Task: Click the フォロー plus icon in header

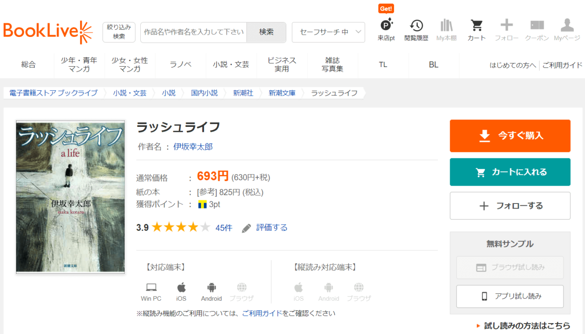Action: tap(506, 25)
